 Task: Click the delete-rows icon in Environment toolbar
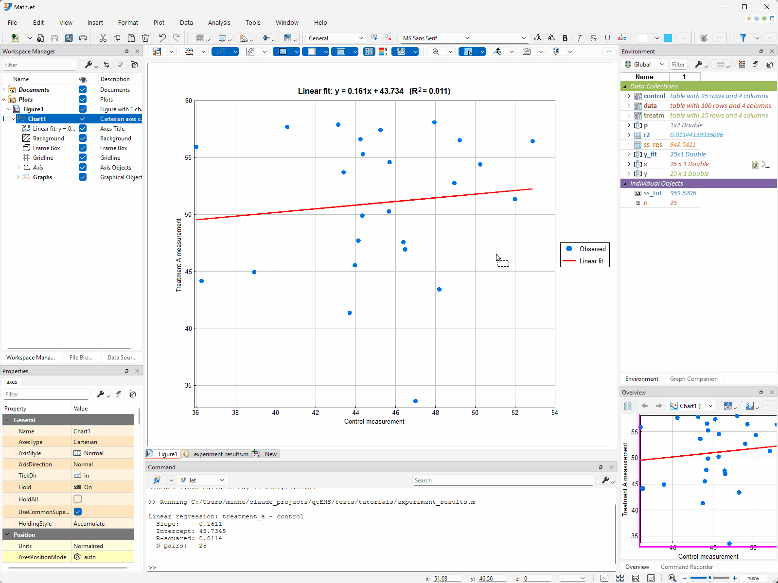pyautogui.click(x=742, y=64)
